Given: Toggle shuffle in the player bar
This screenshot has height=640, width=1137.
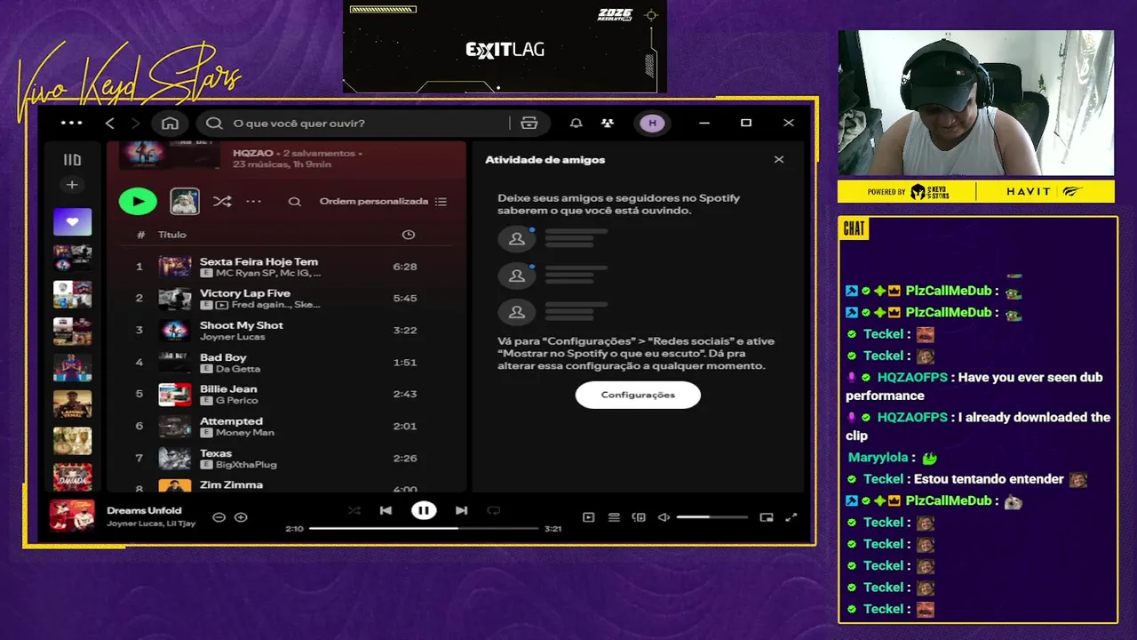Looking at the screenshot, I should (354, 510).
